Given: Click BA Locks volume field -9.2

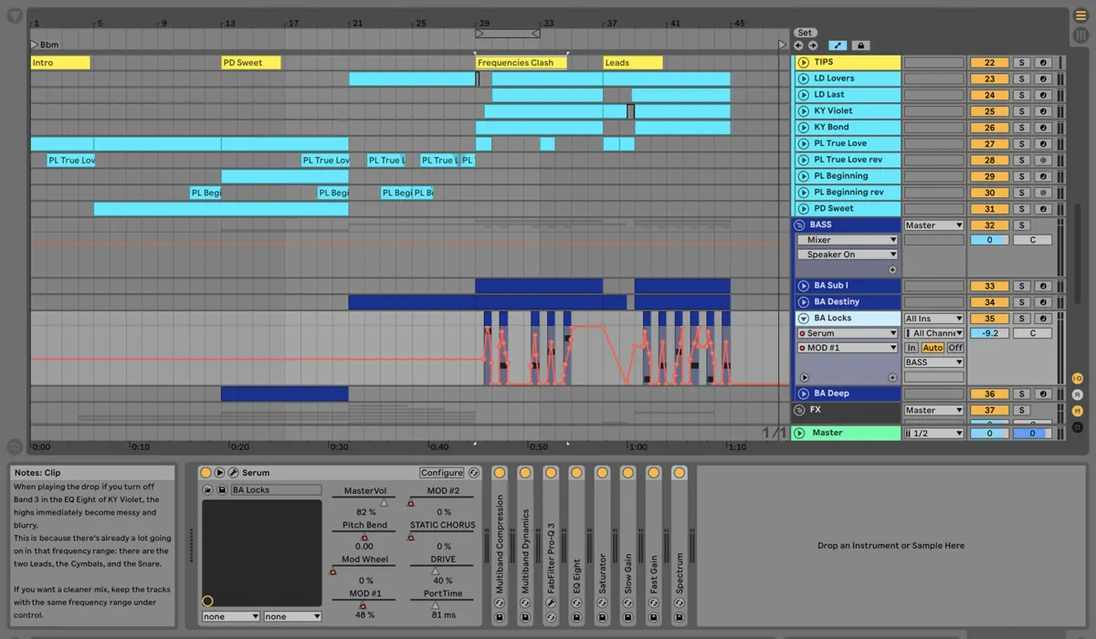Looking at the screenshot, I should pyautogui.click(x=989, y=333).
